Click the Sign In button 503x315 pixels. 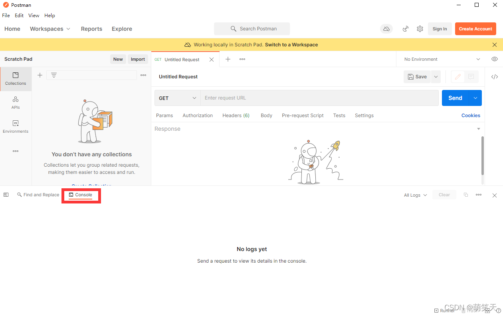pyautogui.click(x=440, y=29)
